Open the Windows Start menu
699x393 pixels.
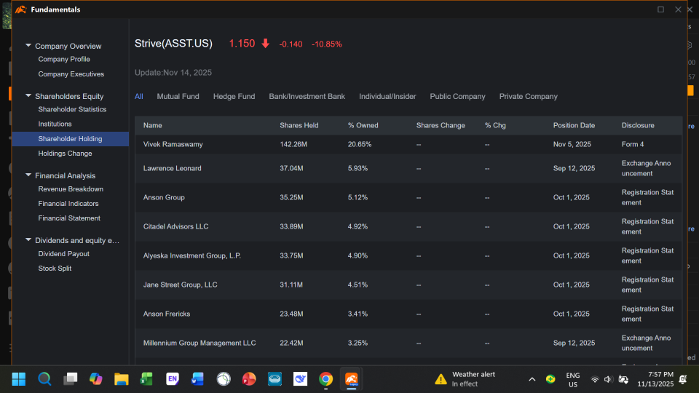click(19, 379)
